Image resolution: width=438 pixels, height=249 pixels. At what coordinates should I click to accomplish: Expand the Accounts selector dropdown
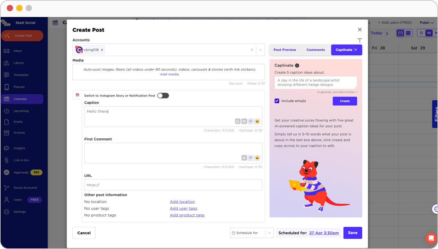pyautogui.click(x=260, y=50)
